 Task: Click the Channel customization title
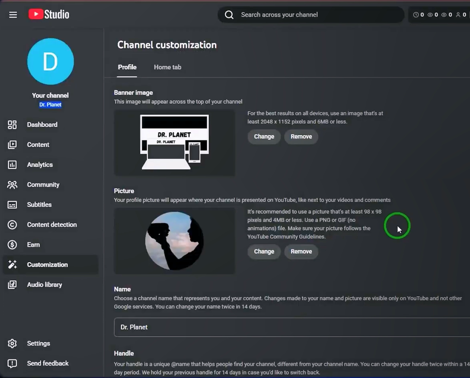(x=167, y=45)
